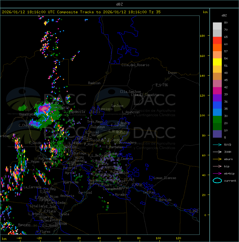Click the 'TUNUYAN' map label
239x242 pixels.
coord(61,224)
